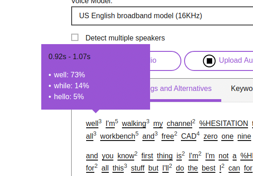The width and height of the screenshot is (253, 176).
Task: Click the word "I'll" in last line
Action: tap(165, 168)
